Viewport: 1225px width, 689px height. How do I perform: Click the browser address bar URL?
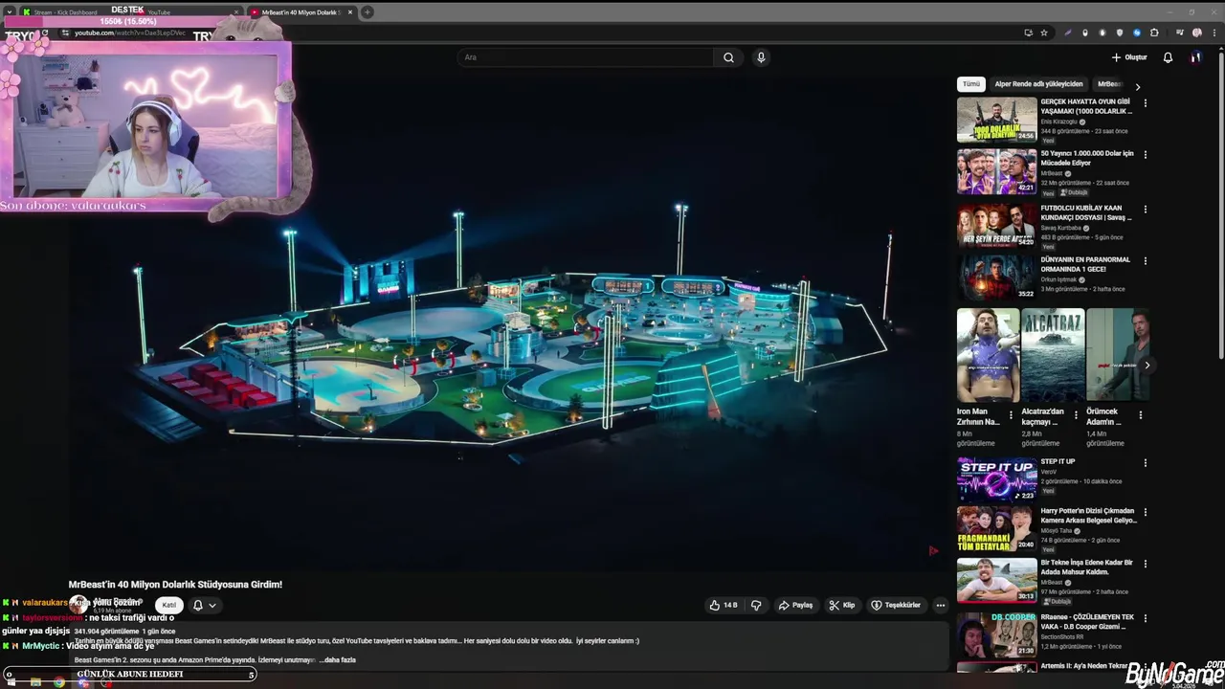(130, 33)
